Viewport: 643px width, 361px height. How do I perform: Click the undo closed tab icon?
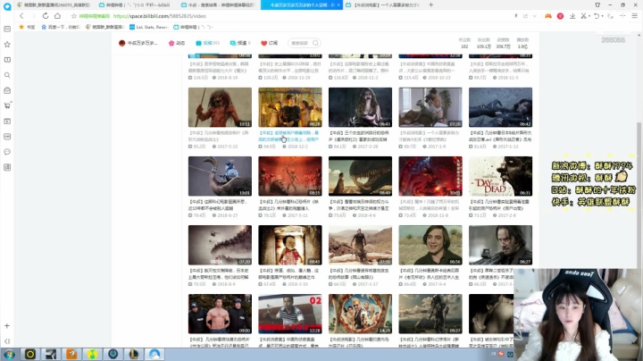(x=597, y=16)
